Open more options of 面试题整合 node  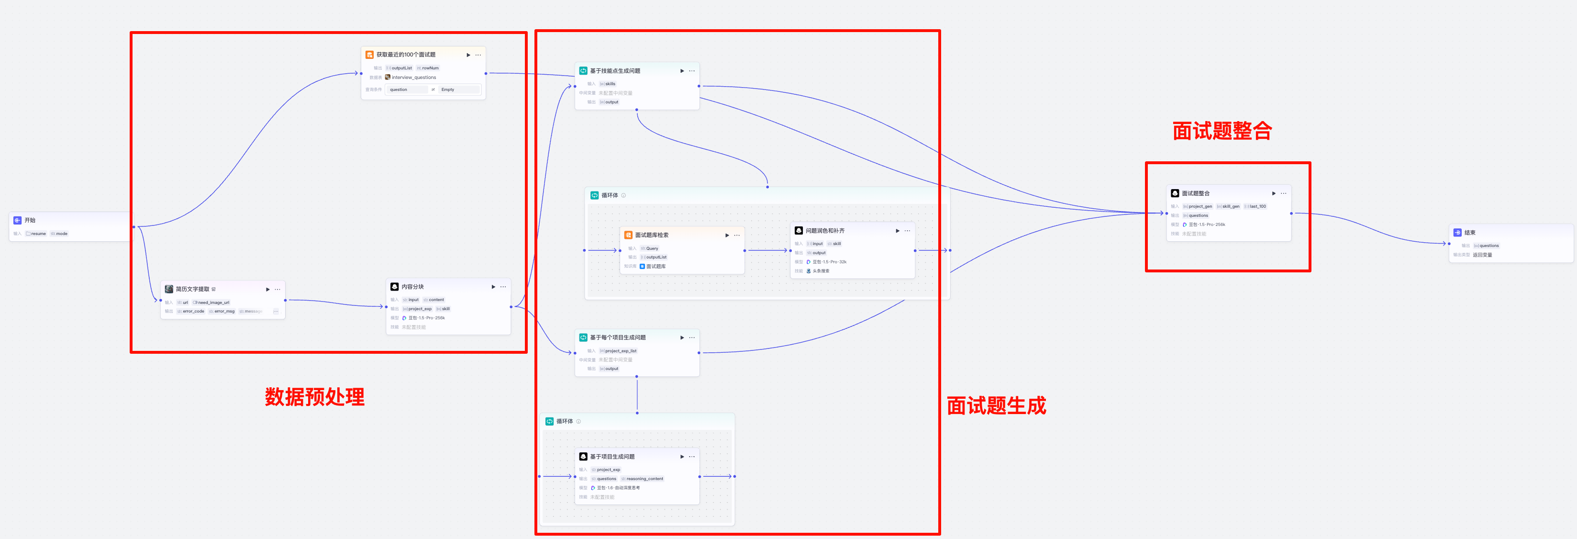point(1284,193)
